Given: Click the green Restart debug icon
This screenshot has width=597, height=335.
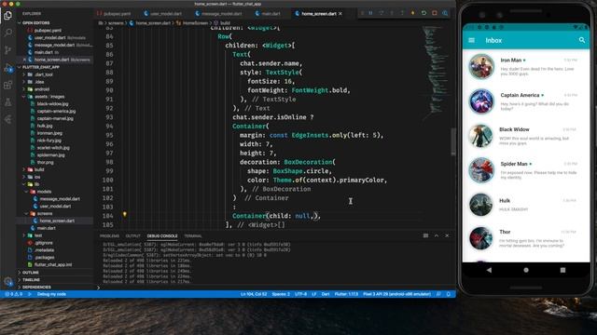Looking at the screenshot, I should point(423,13).
